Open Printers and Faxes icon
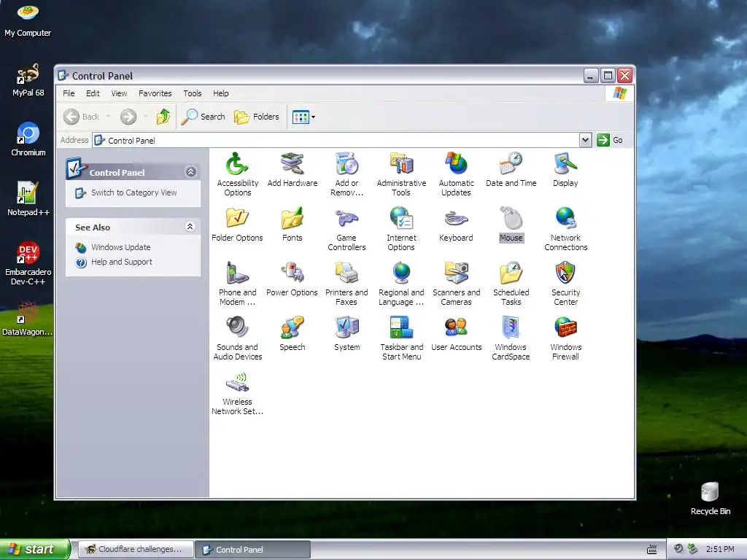The image size is (747, 560). 347,273
